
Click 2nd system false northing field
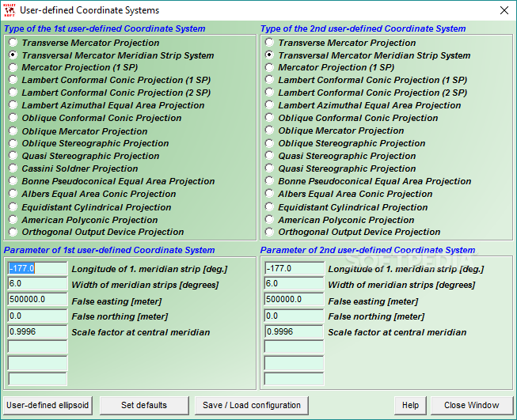click(294, 316)
